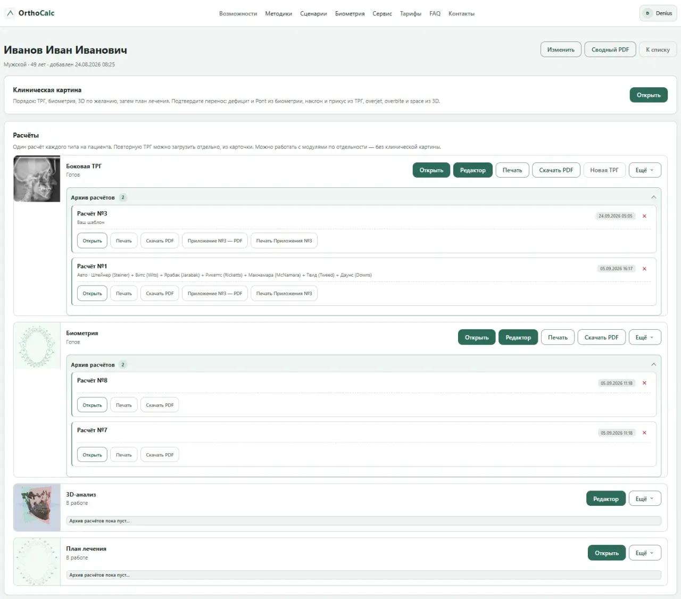The width and height of the screenshot is (681, 599).
Task: Open the Методики menu item
Action: coord(278,14)
